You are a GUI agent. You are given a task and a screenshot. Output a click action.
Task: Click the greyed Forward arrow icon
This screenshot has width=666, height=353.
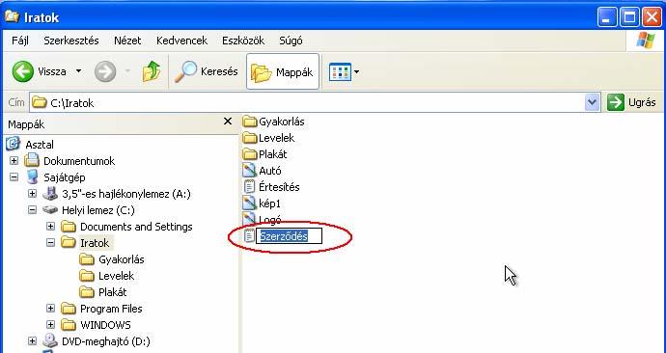(x=105, y=71)
